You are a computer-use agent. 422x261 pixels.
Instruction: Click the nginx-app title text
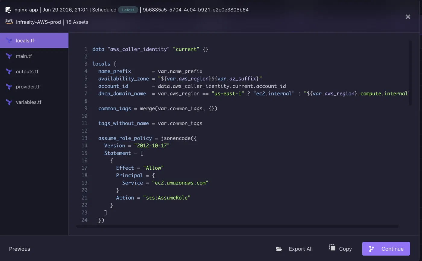[26, 10]
